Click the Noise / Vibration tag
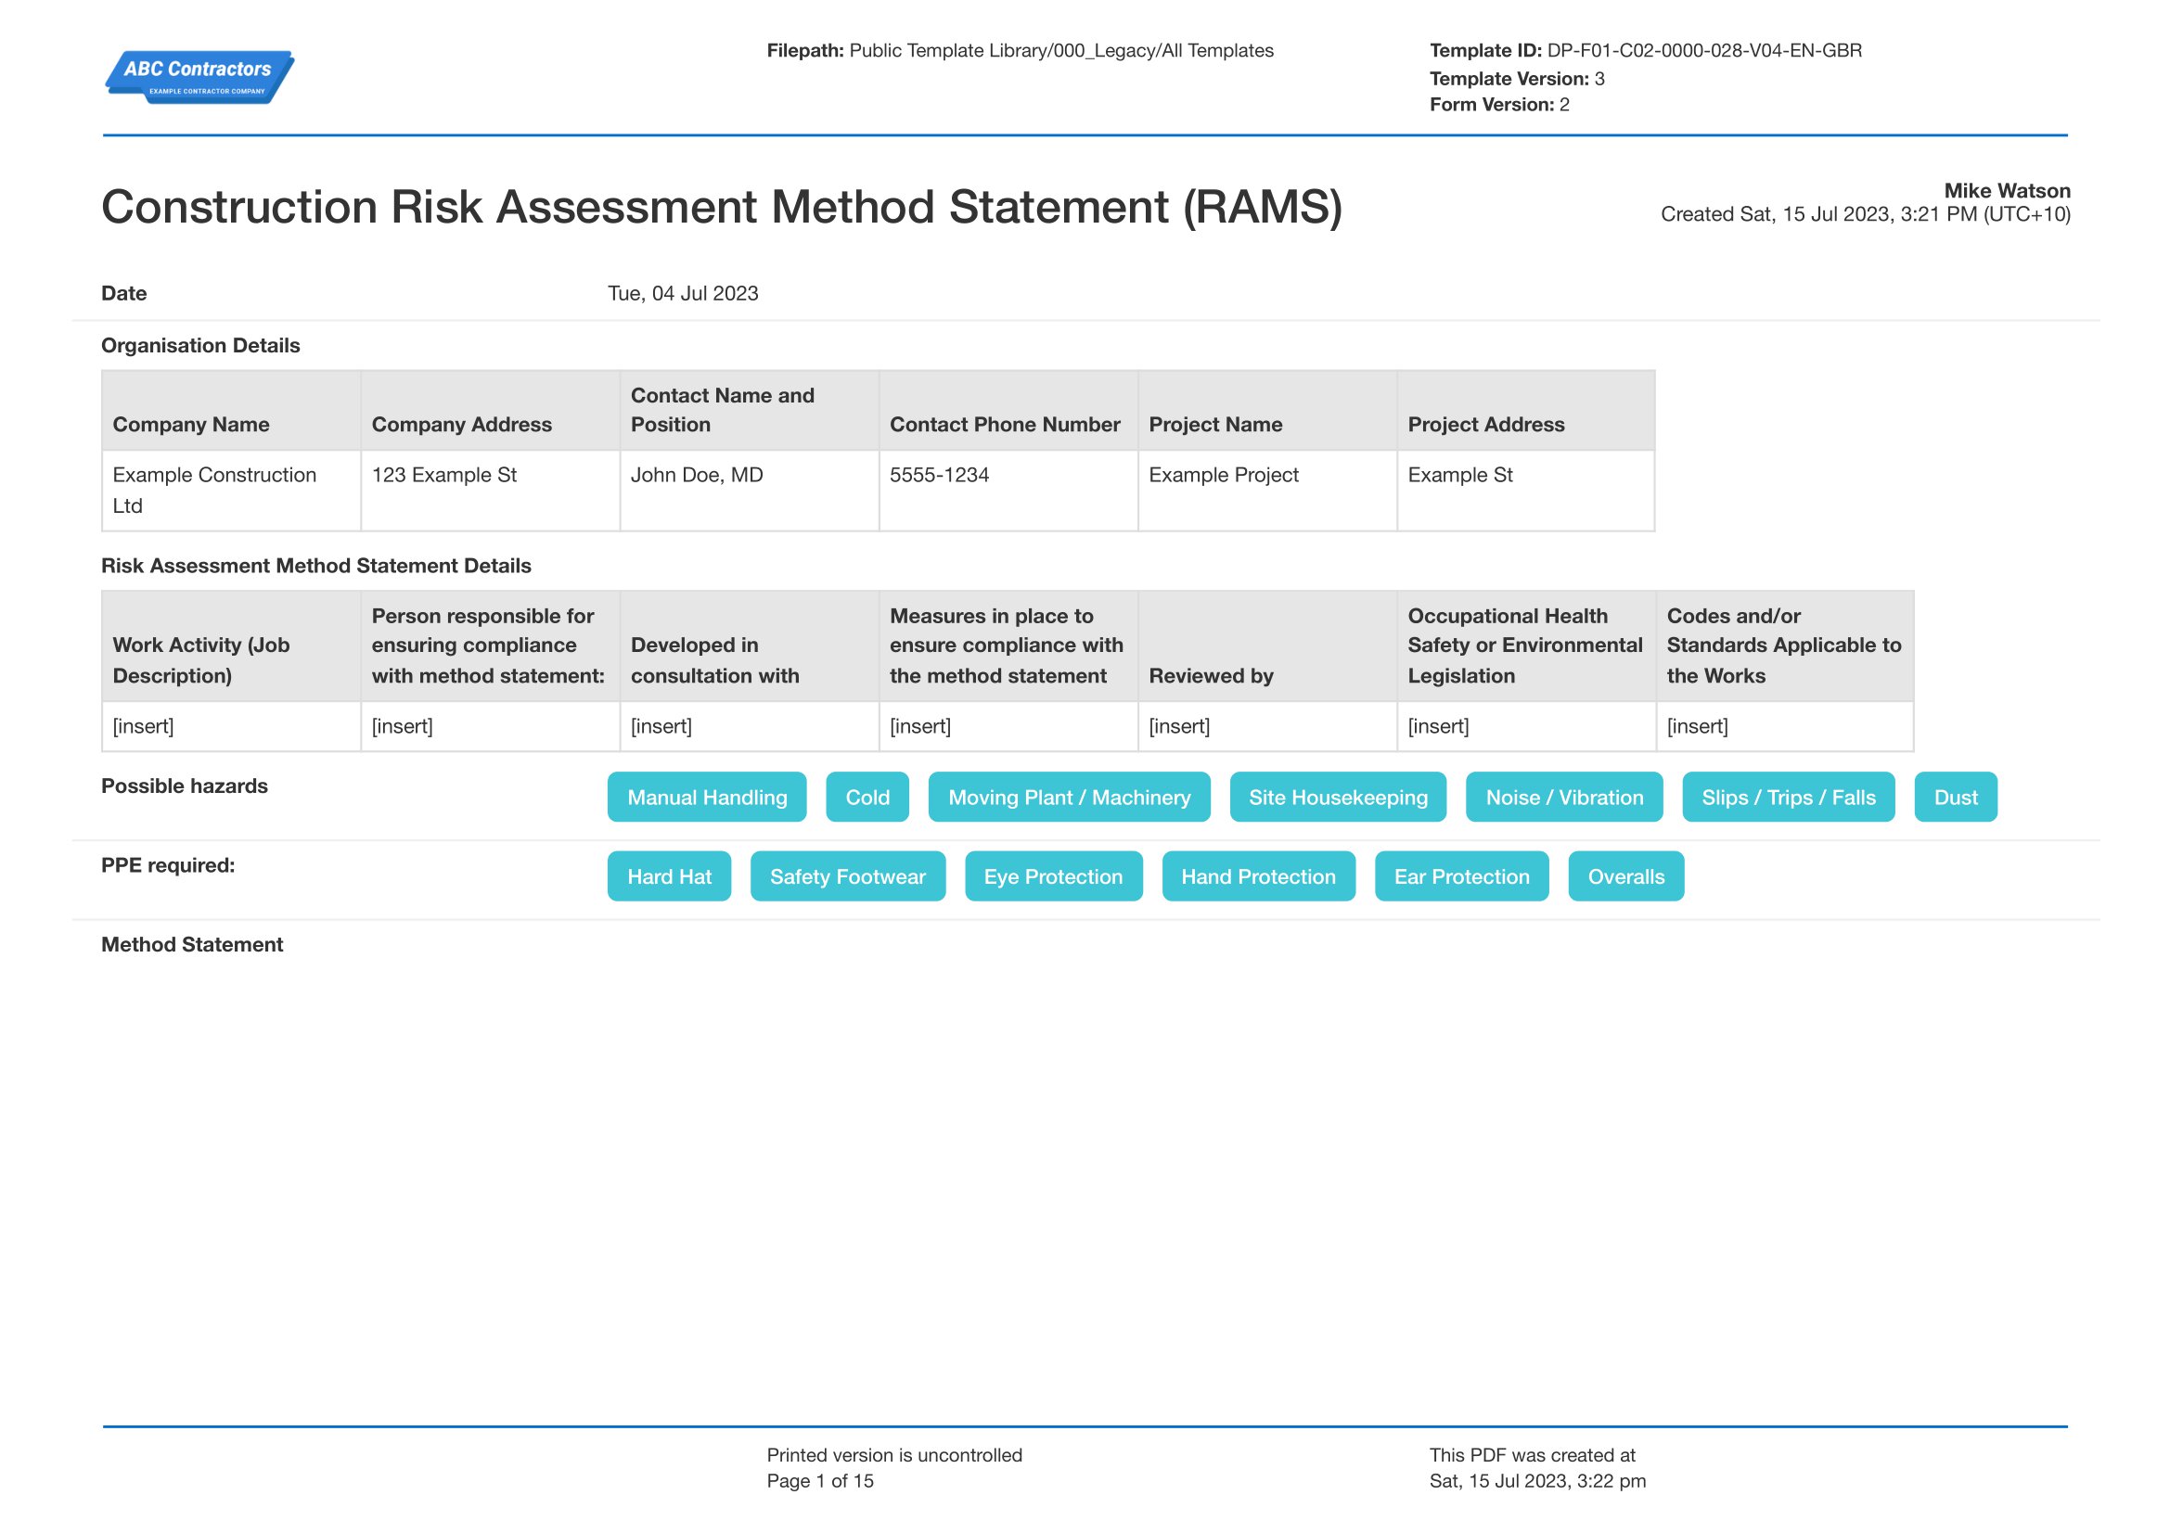 click(x=1563, y=798)
